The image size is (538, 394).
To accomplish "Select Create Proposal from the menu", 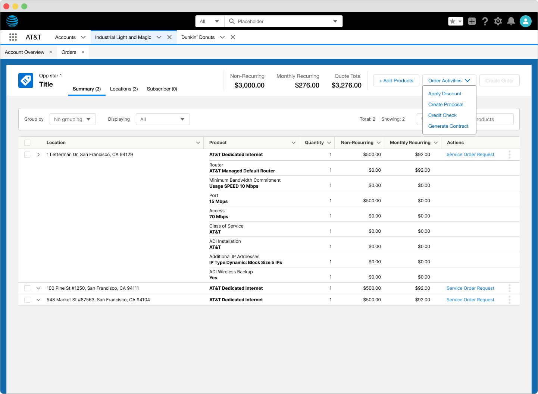I will click(446, 105).
